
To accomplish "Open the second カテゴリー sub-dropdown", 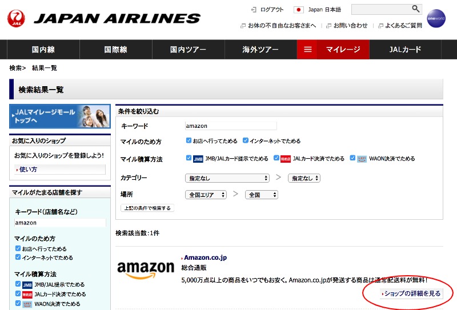I will (304, 178).
